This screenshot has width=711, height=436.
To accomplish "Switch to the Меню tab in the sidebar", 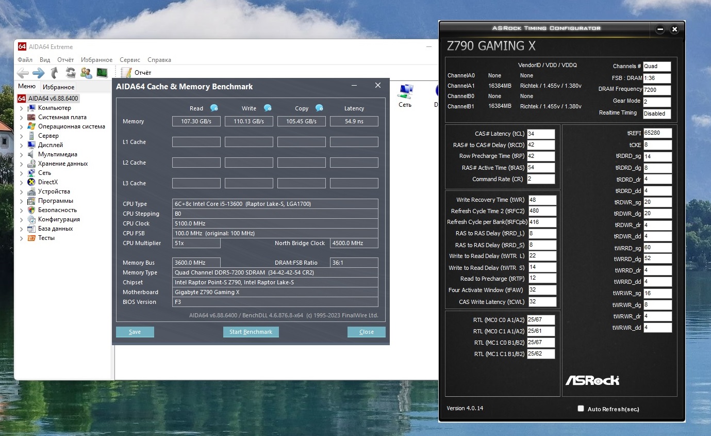I will (27, 87).
